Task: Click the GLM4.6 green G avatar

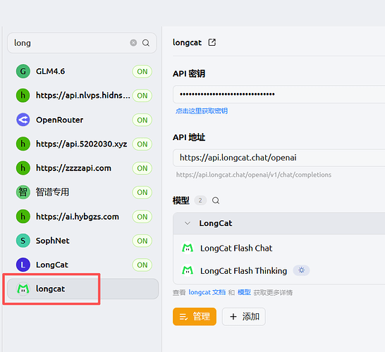Action: tap(23, 71)
